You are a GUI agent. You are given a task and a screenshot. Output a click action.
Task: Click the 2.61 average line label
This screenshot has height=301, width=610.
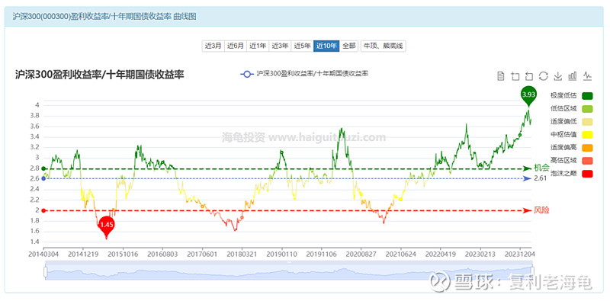(x=540, y=178)
